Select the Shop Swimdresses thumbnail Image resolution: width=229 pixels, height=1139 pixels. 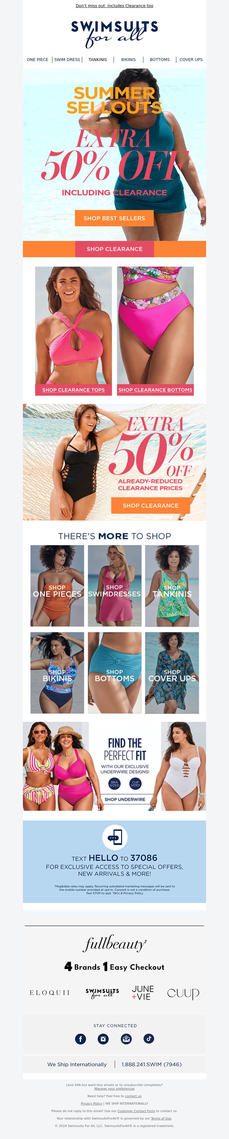114,586
